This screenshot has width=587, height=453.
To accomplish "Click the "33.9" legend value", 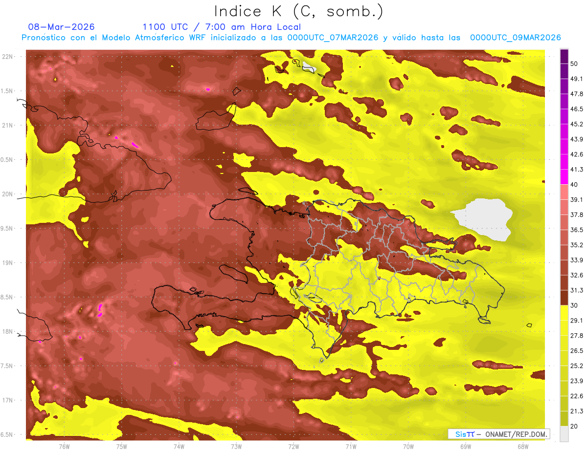I will (x=577, y=260).
